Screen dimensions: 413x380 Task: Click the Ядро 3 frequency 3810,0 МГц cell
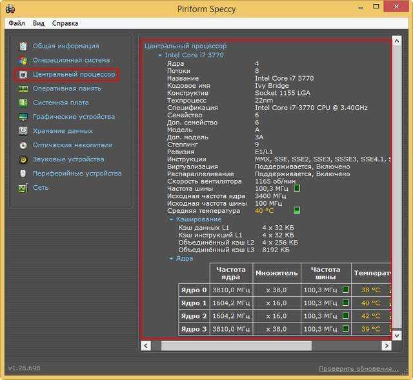231,328
